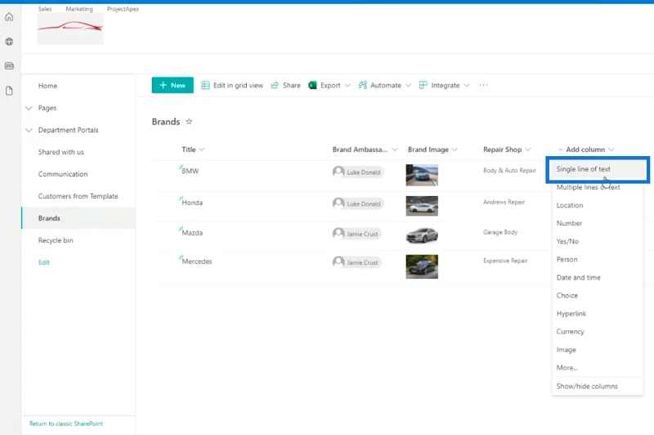Click the New item button
Viewport: 654px width, 435px height.
172,85
